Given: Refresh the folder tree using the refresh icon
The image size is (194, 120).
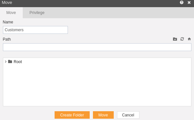Looking at the screenshot, I should tap(182, 39).
